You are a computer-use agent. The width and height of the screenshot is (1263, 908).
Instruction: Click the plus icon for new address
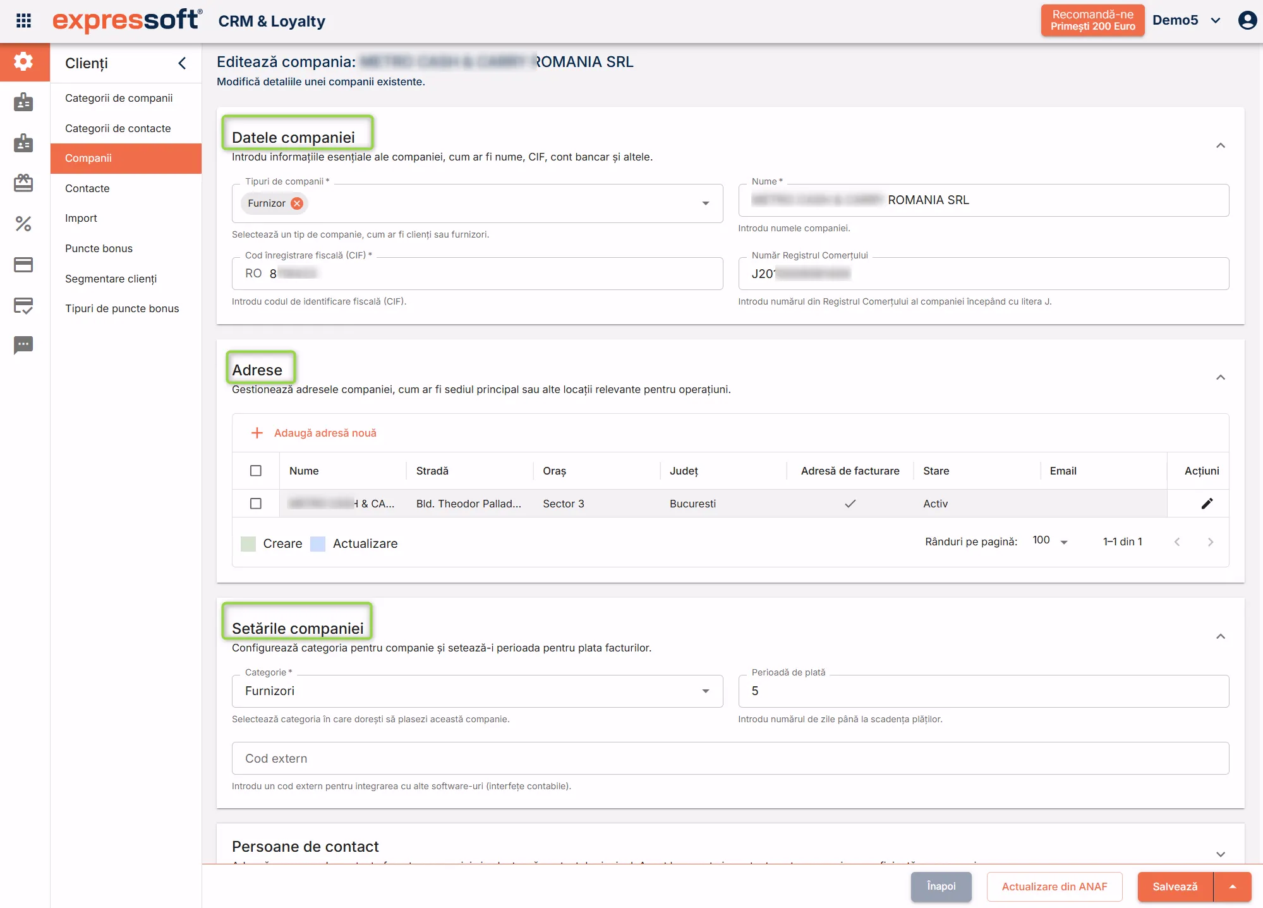pos(257,433)
